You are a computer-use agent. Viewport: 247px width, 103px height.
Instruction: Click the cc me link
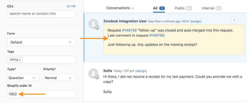(71, 6)
